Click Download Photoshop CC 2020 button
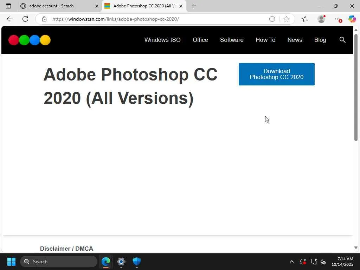This screenshot has width=360, height=270. pos(276,74)
